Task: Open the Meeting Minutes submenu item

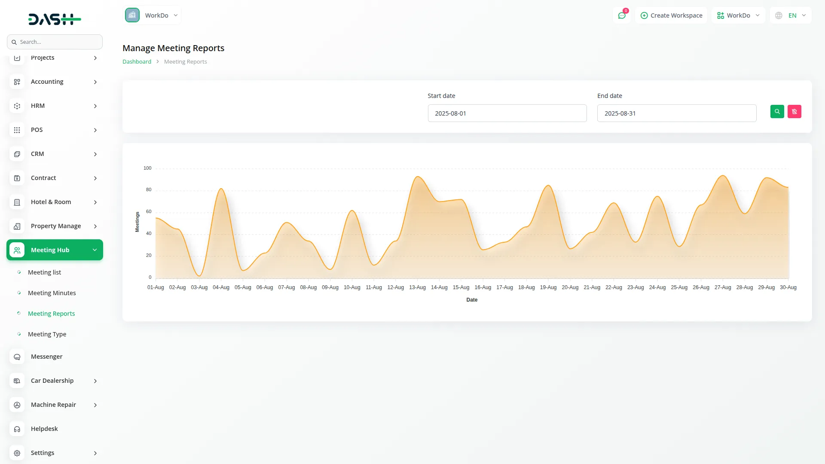Action: 52,293
